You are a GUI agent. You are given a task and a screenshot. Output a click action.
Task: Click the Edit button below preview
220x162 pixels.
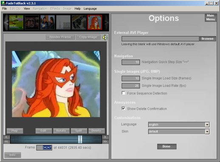(x=44, y=131)
